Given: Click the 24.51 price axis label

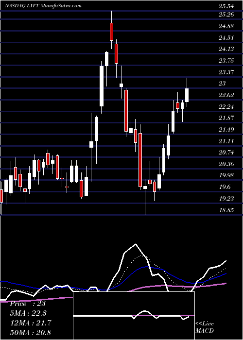Looking at the screenshot, I should click(226, 38).
